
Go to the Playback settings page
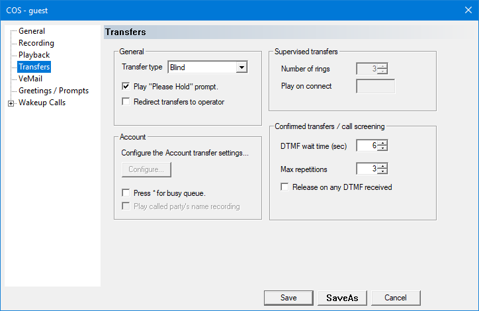[x=34, y=55]
